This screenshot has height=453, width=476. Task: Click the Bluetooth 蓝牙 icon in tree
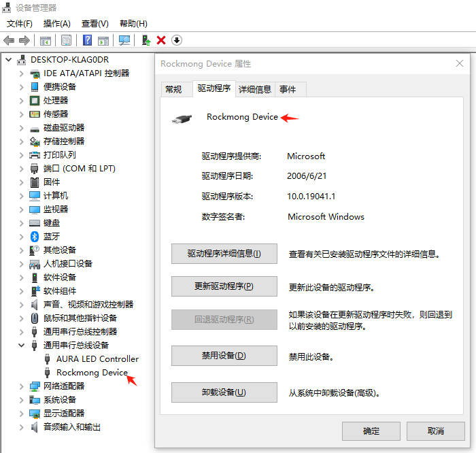pos(35,237)
